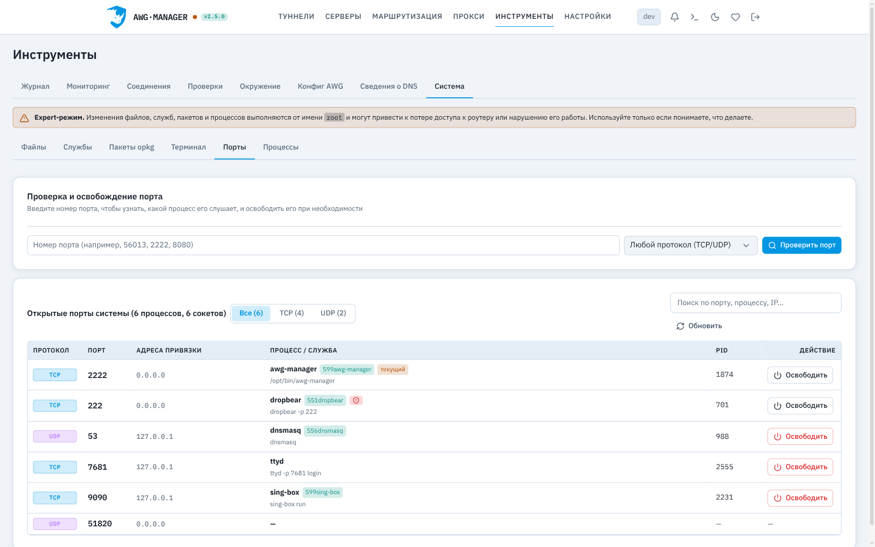Select the TCP (4) filter
The image size is (875, 547).
coord(292,313)
